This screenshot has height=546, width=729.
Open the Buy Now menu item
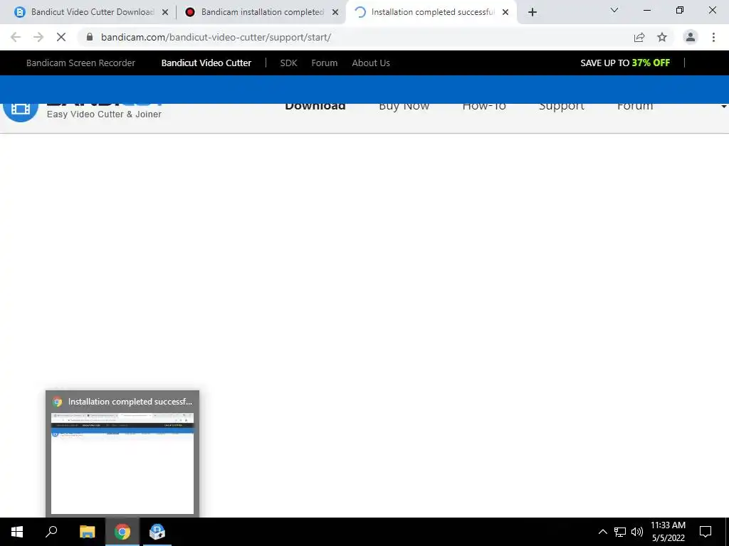[x=404, y=107]
